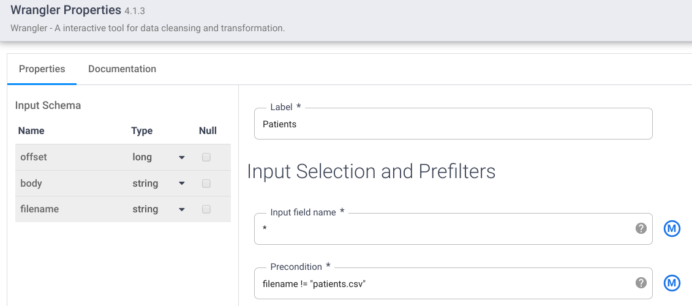The height and width of the screenshot is (306, 692).
Task: Change type of filename field
Action: click(x=181, y=210)
